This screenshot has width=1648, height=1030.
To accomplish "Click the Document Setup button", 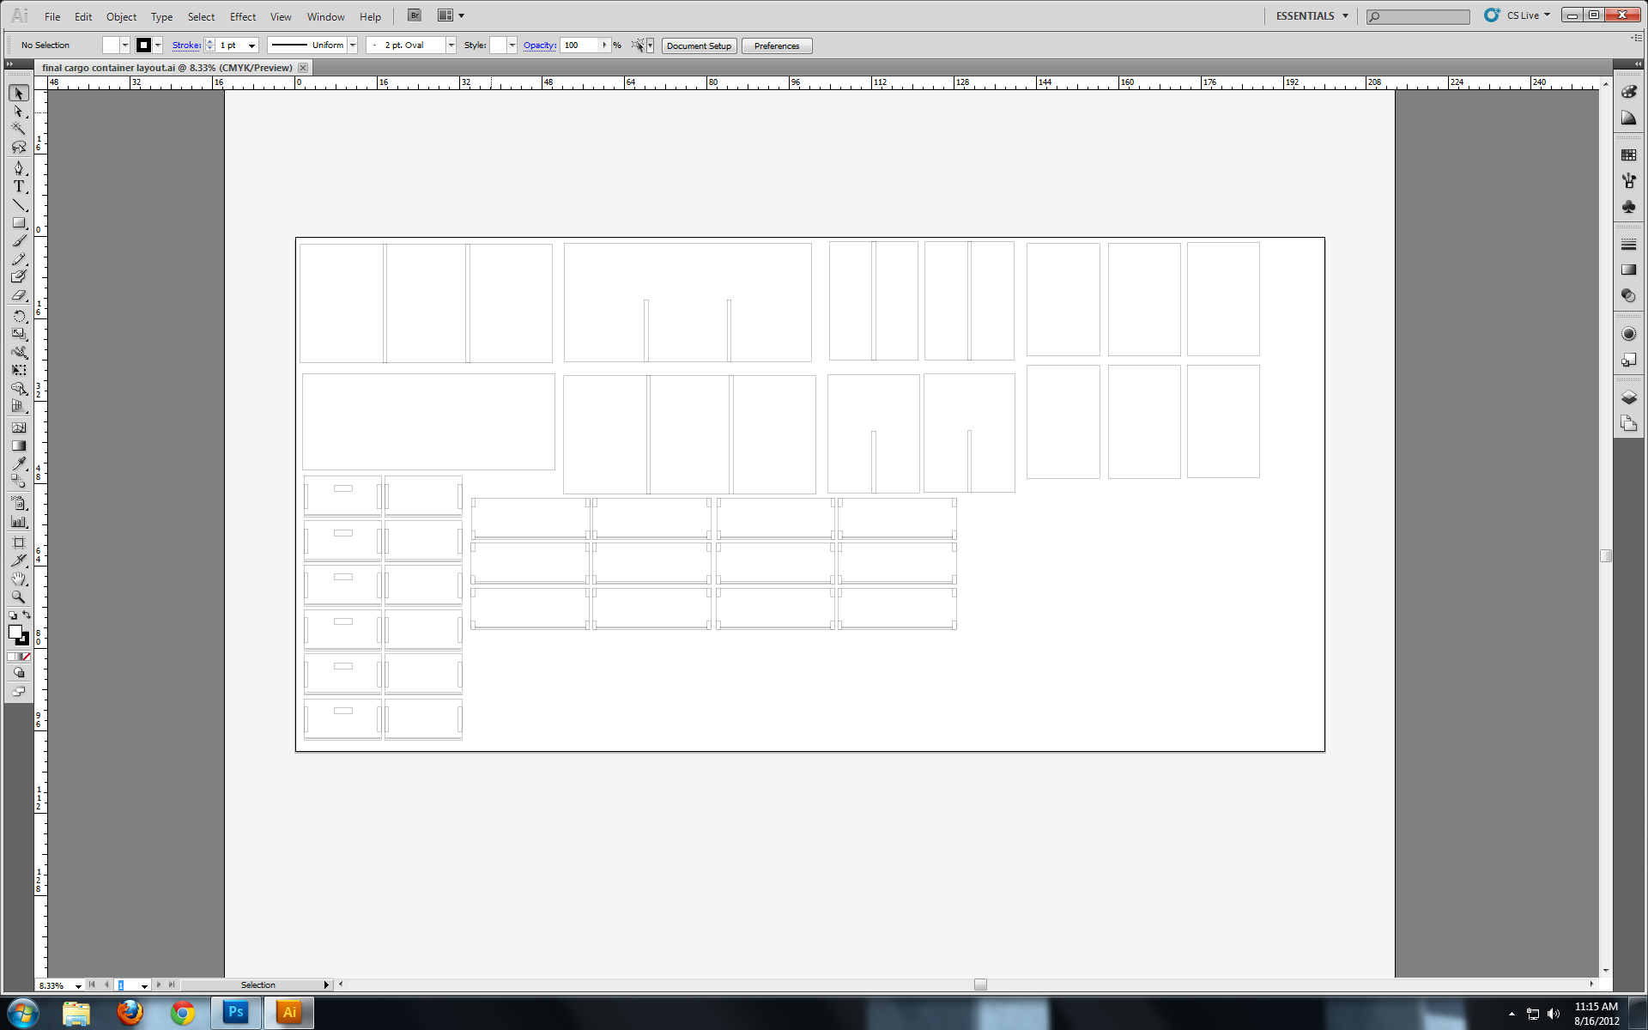I will [700, 45].
